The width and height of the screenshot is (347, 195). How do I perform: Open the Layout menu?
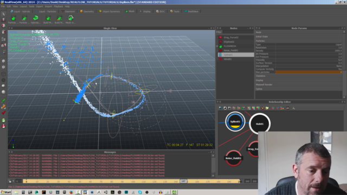pyautogui.click(x=23, y=6)
